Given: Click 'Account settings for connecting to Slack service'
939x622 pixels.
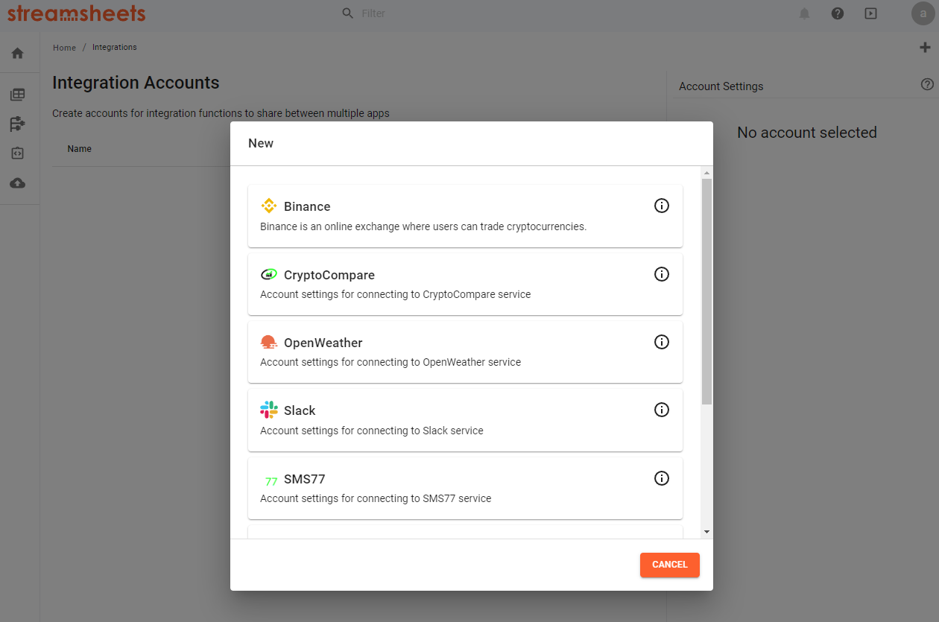Looking at the screenshot, I should tap(372, 431).
